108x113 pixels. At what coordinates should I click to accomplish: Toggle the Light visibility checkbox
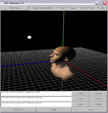coord(98,8)
